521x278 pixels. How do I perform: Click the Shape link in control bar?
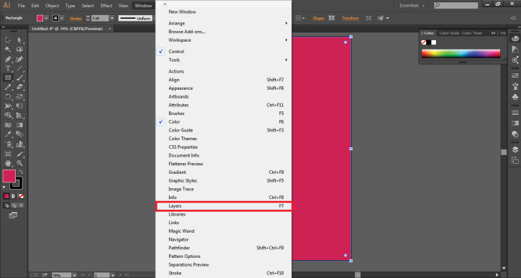click(x=318, y=18)
